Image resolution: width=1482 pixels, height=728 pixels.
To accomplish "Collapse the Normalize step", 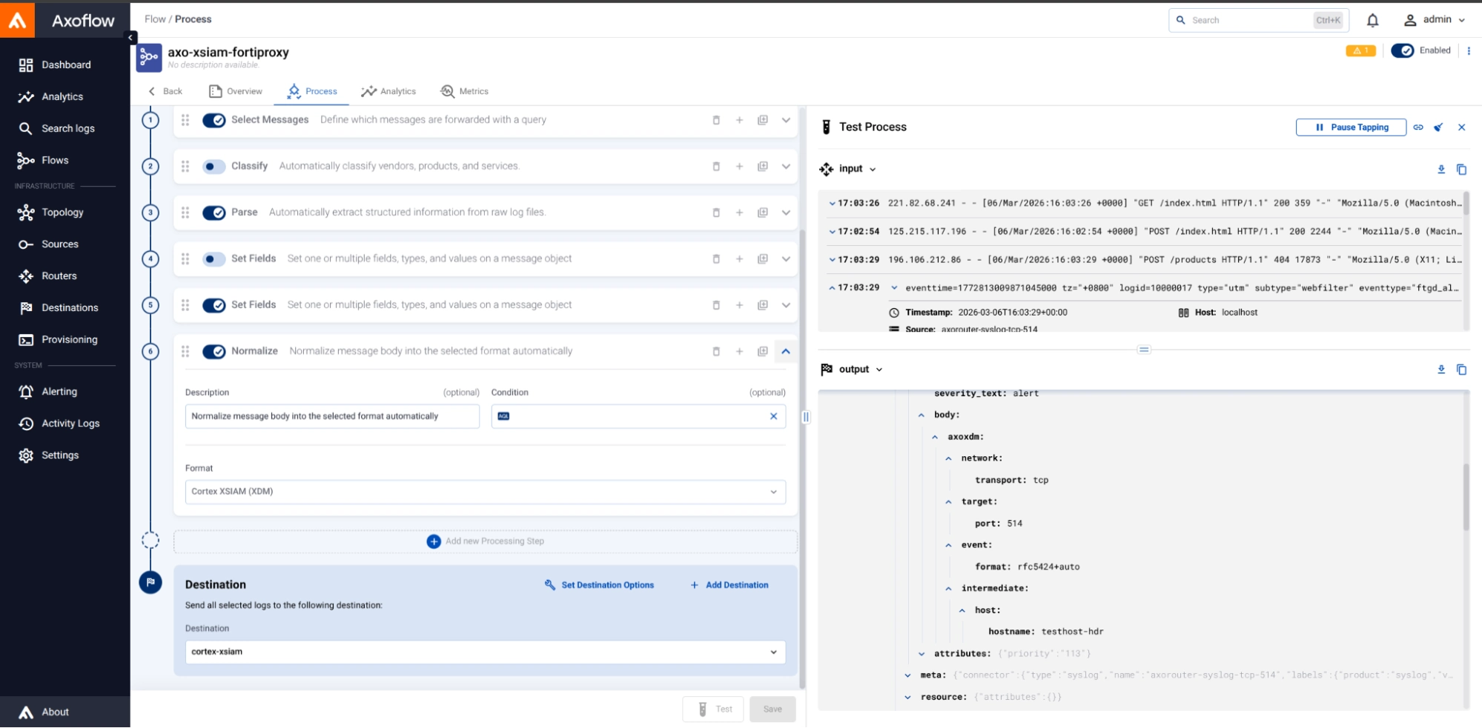I will pyautogui.click(x=786, y=351).
